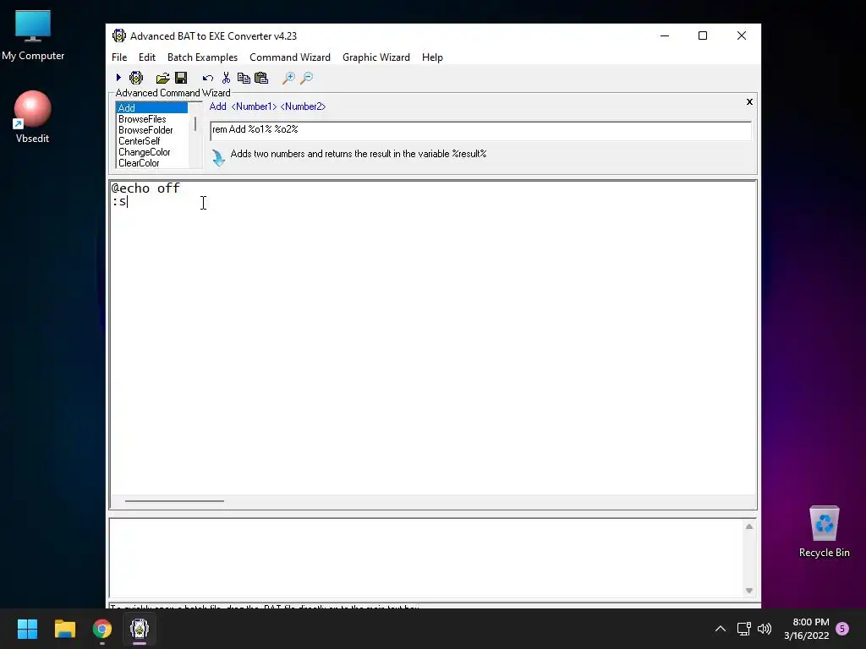Open the clock showing 8:00 PM
The image size is (866, 649).
click(x=807, y=629)
